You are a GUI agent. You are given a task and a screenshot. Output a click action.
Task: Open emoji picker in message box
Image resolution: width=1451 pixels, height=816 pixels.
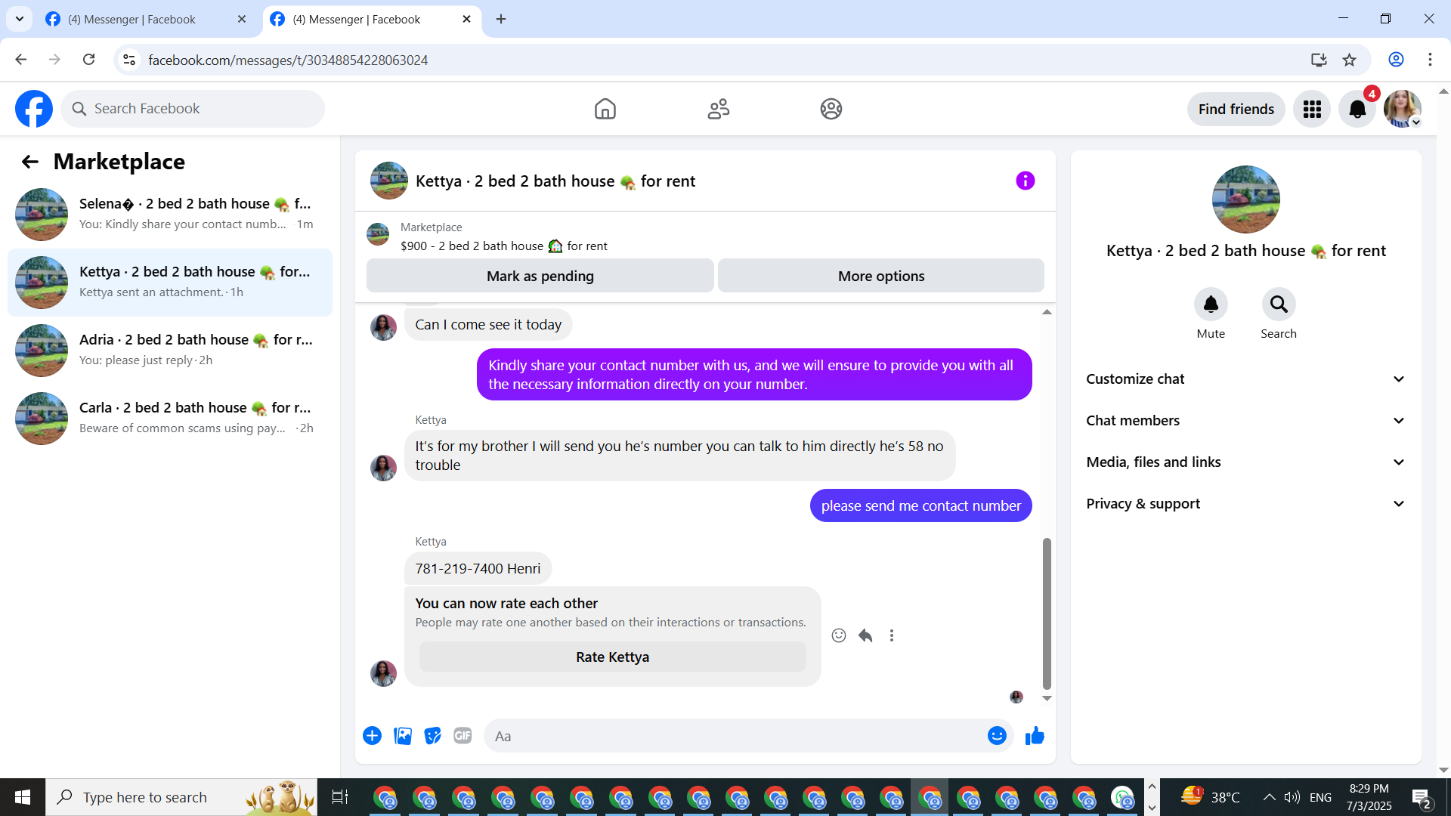point(997,735)
